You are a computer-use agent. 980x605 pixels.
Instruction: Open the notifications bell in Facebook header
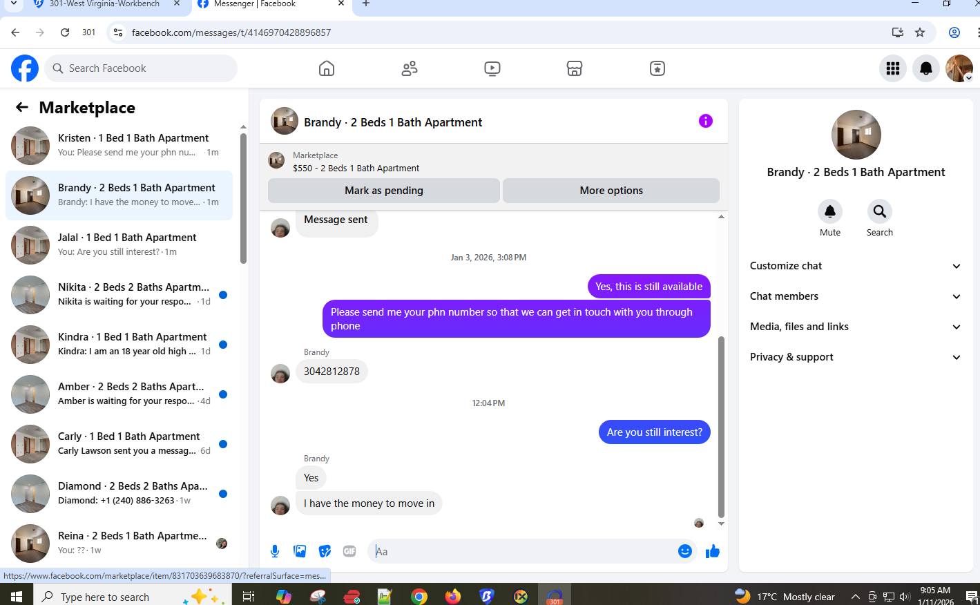926,68
